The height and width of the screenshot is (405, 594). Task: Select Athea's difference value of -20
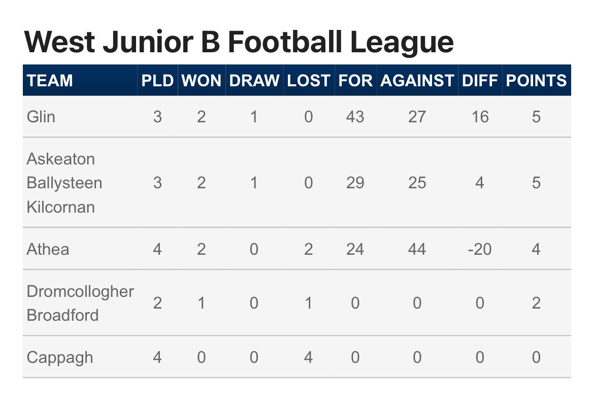click(x=480, y=249)
